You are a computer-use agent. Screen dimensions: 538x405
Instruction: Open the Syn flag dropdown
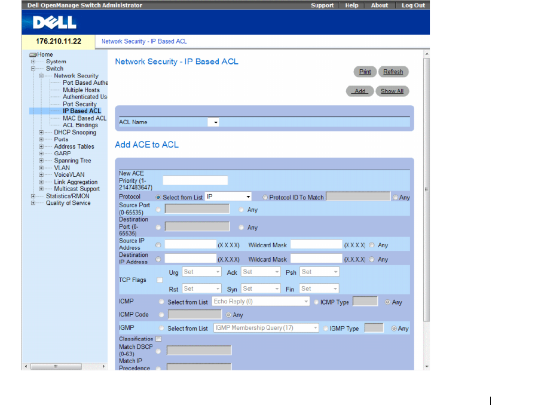pos(261,289)
